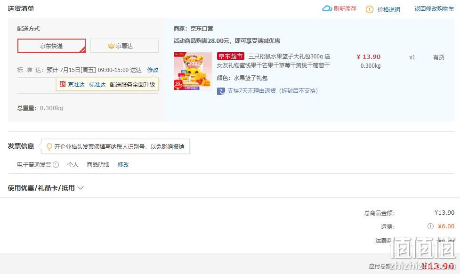Click the 商家:京东自营 merchant label
The height and width of the screenshot is (274, 460).
[193, 28]
